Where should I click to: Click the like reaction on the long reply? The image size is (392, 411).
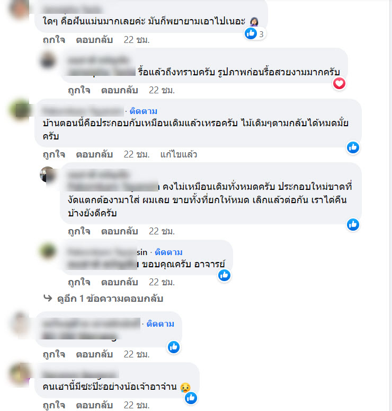pos(353,225)
